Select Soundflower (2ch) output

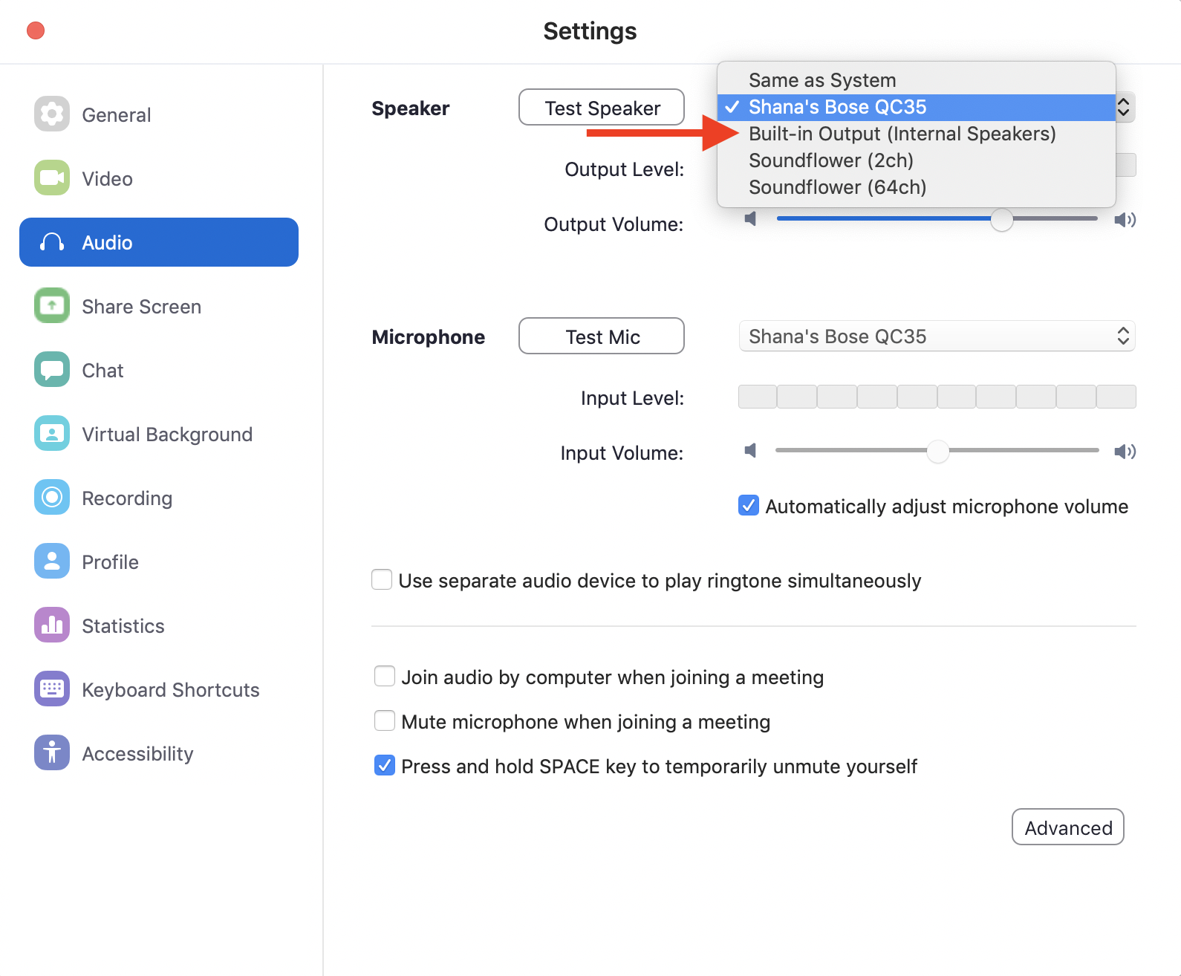917,160
